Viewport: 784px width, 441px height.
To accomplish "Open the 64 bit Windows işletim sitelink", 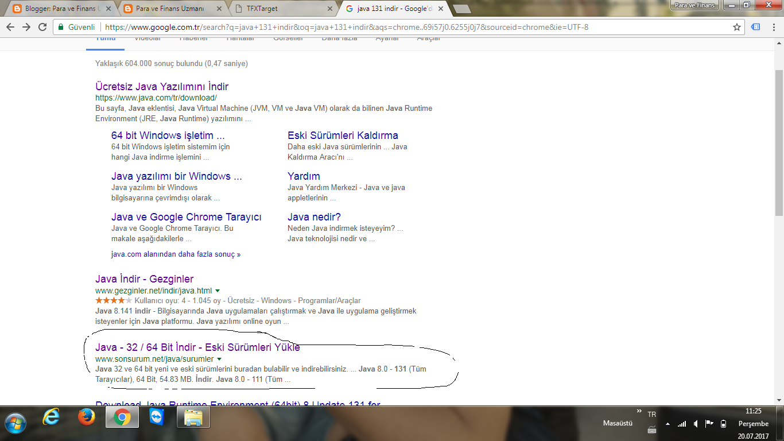I will (x=168, y=136).
